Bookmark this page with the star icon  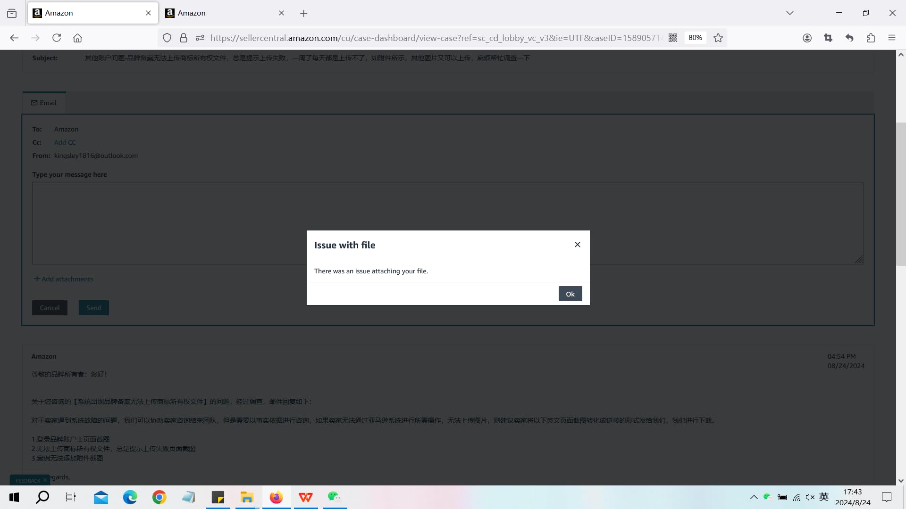tap(718, 38)
